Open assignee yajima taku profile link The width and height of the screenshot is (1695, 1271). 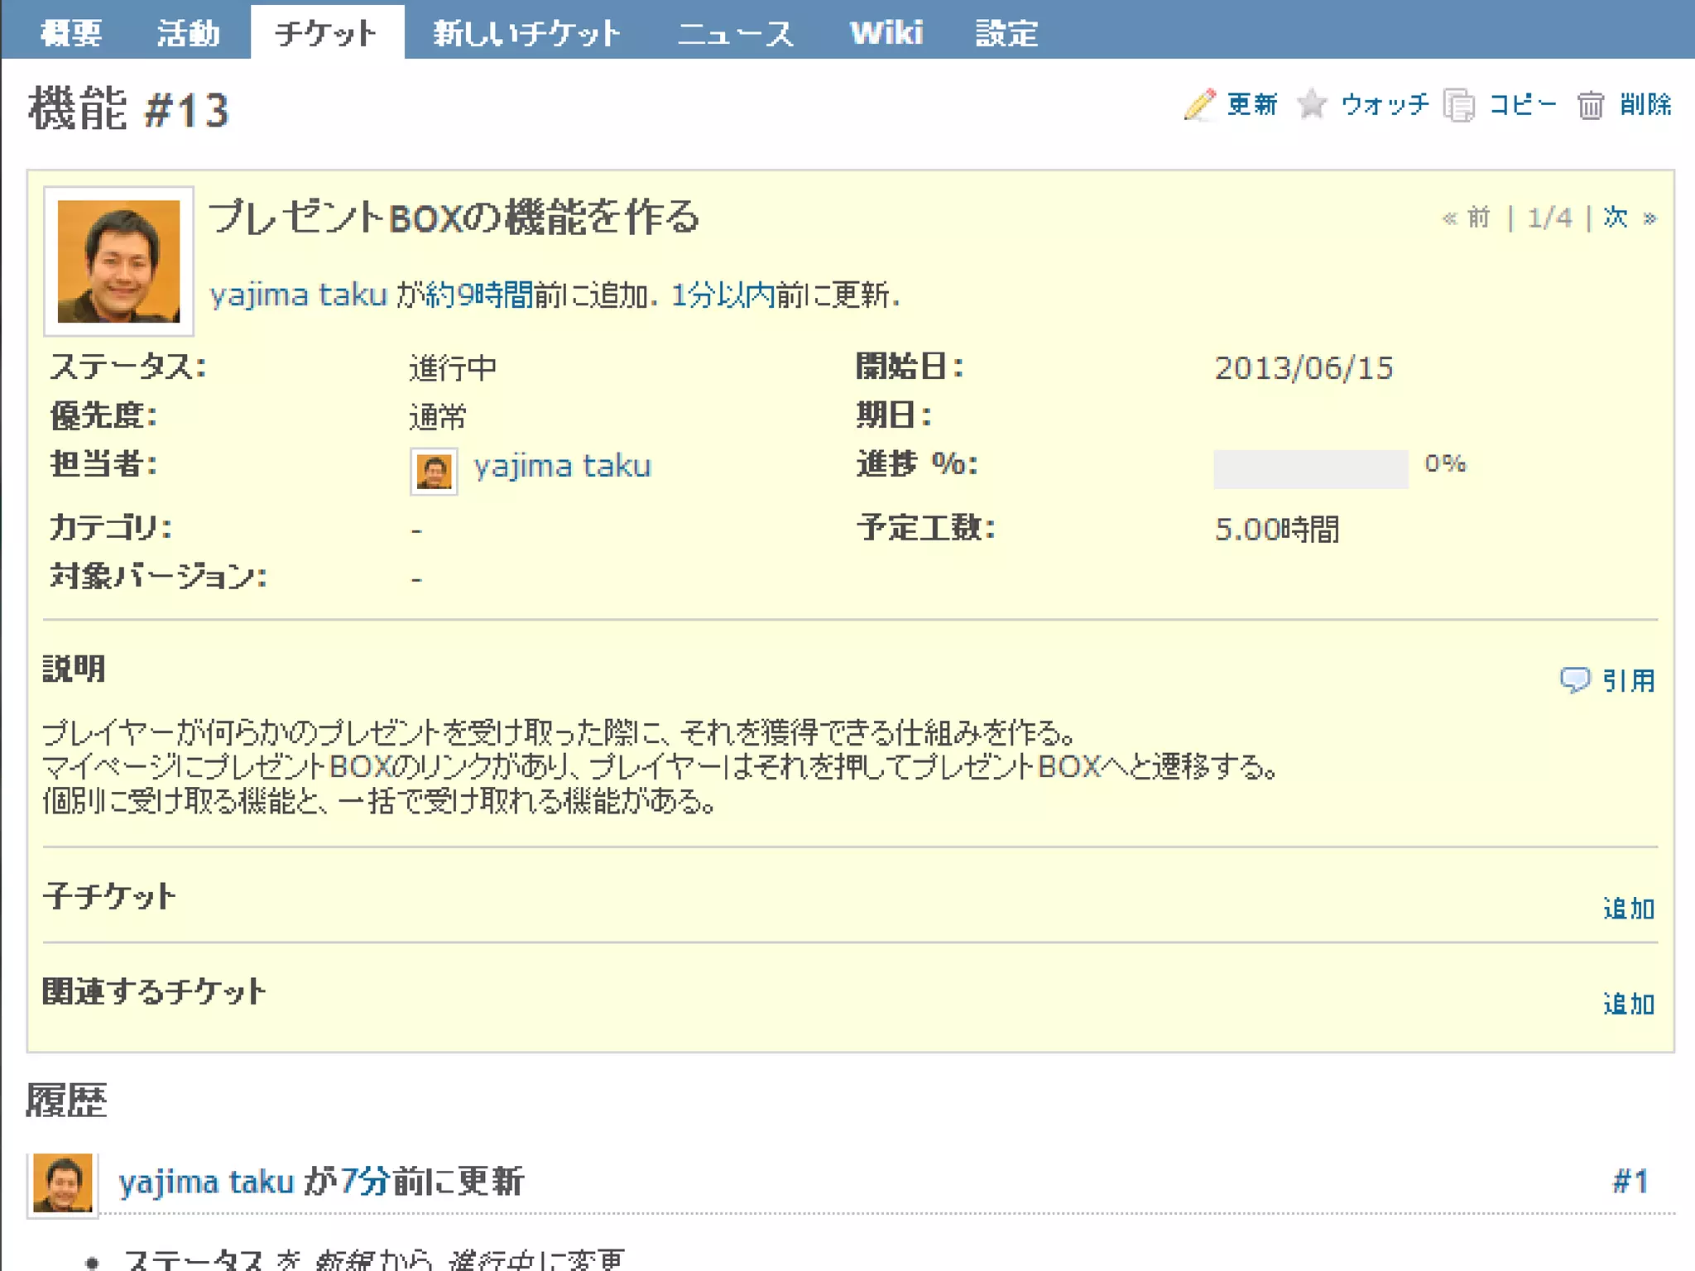coord(562,466)
